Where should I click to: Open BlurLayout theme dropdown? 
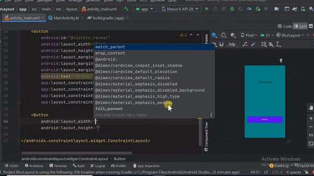[x=290, y=35]
